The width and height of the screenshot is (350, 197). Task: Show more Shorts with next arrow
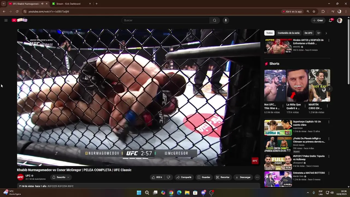(329, 89)
